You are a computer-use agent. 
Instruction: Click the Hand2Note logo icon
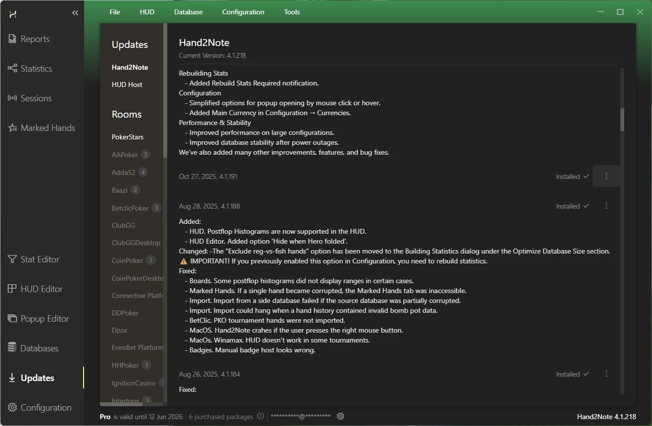13,14
